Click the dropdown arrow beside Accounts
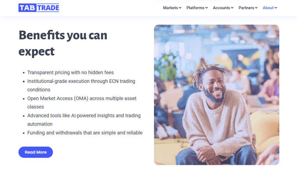The width and height of the screenshot is (297, 172). pos(232,8)
